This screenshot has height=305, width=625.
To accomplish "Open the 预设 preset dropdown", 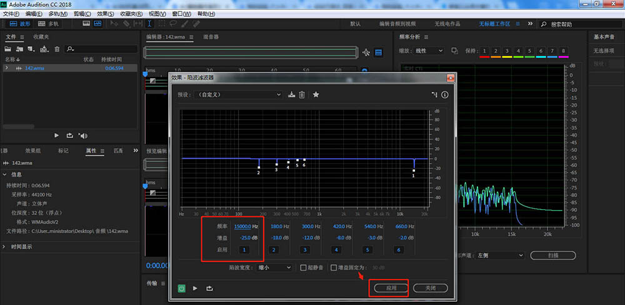I will tap(238, 95).
